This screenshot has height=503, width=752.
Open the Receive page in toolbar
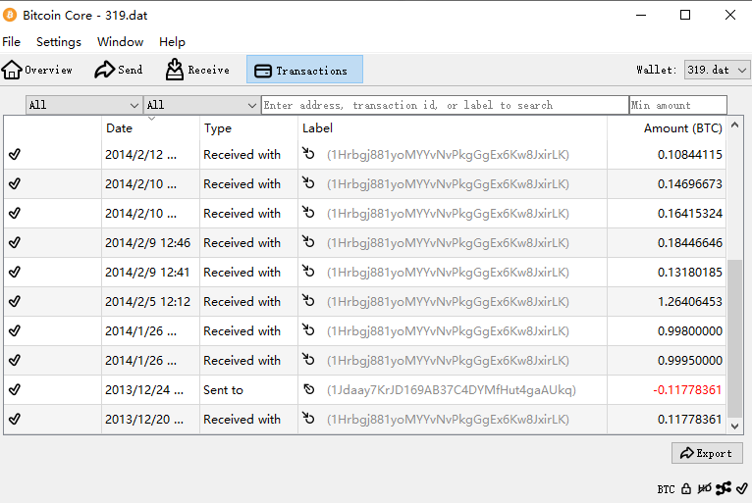pos(197,70)
